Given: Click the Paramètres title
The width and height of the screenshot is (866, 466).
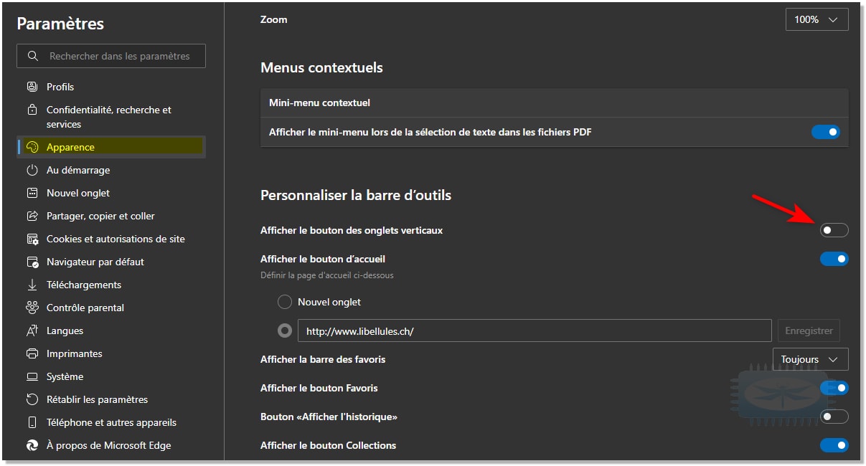Looking at the screenshot, I should 60,24.
